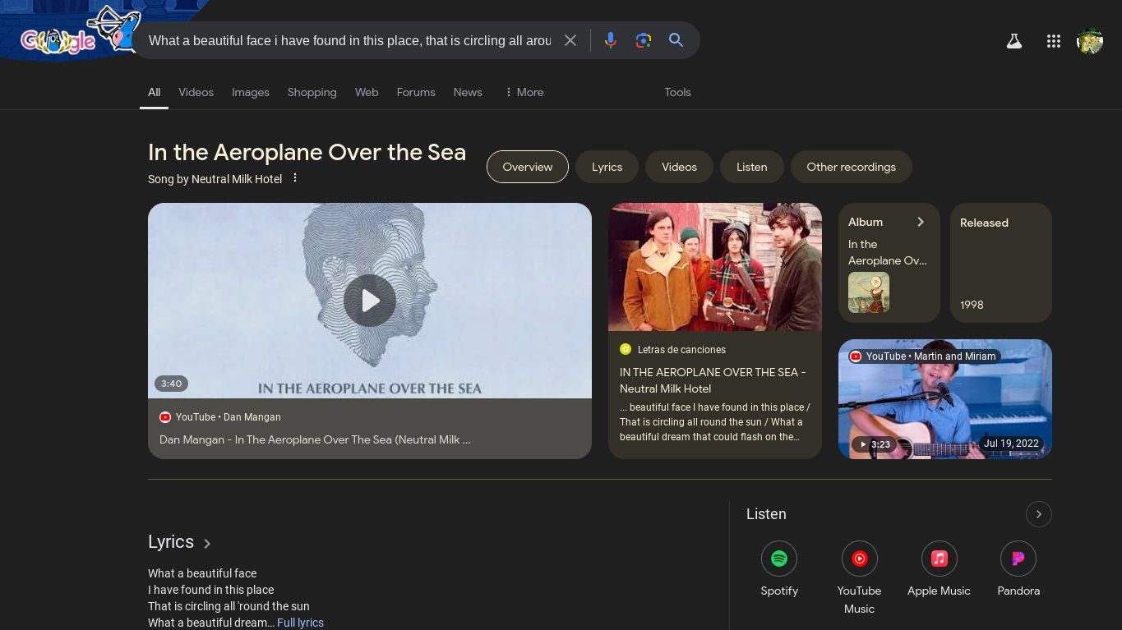Expand the More search filters menu

click(524, 92)
